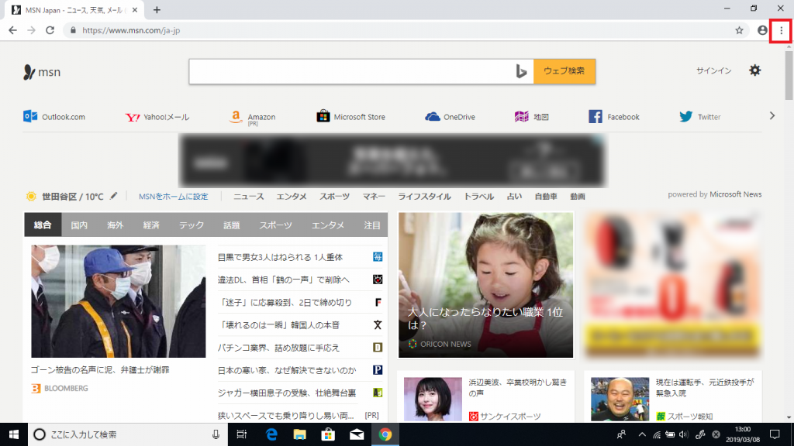The height and width of the screenshot is (446, 794).
Task: Click the msn logo
Action: 43,71
